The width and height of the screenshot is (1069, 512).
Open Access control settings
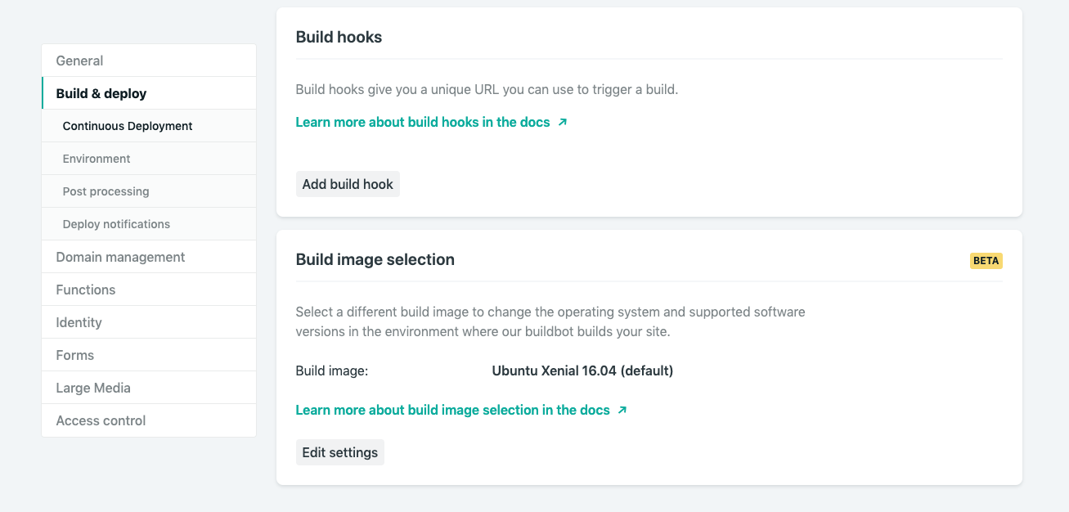coord(101,420)
